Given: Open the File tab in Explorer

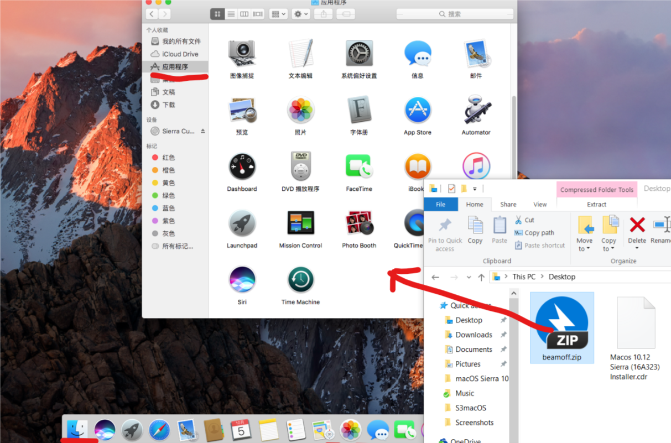Looking at the screenshot, I should point(441,204).
